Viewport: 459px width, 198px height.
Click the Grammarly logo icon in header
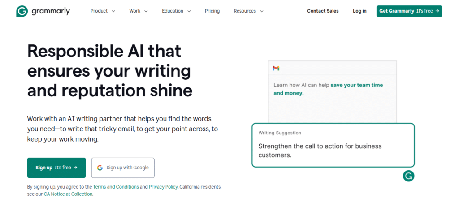point(22,11)
